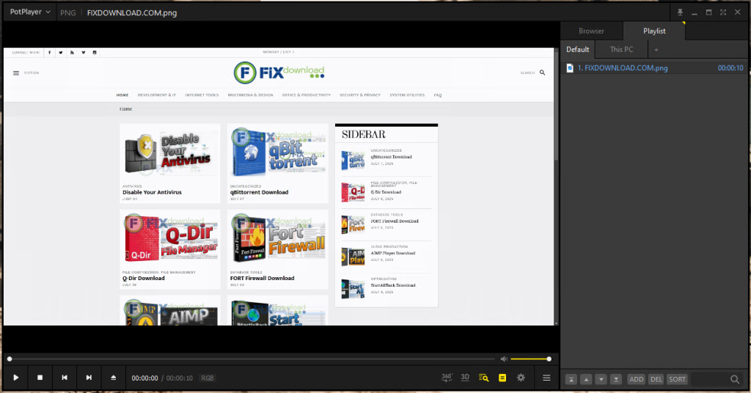
Task: Expand the PotPlayer main menu dropdown
Action: tap(29, 12)
